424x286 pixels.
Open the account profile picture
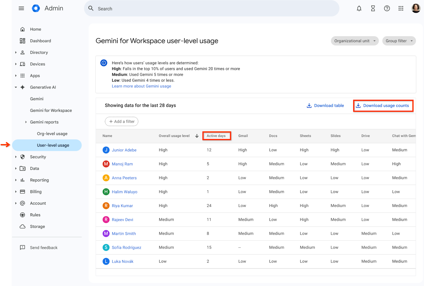416,8
